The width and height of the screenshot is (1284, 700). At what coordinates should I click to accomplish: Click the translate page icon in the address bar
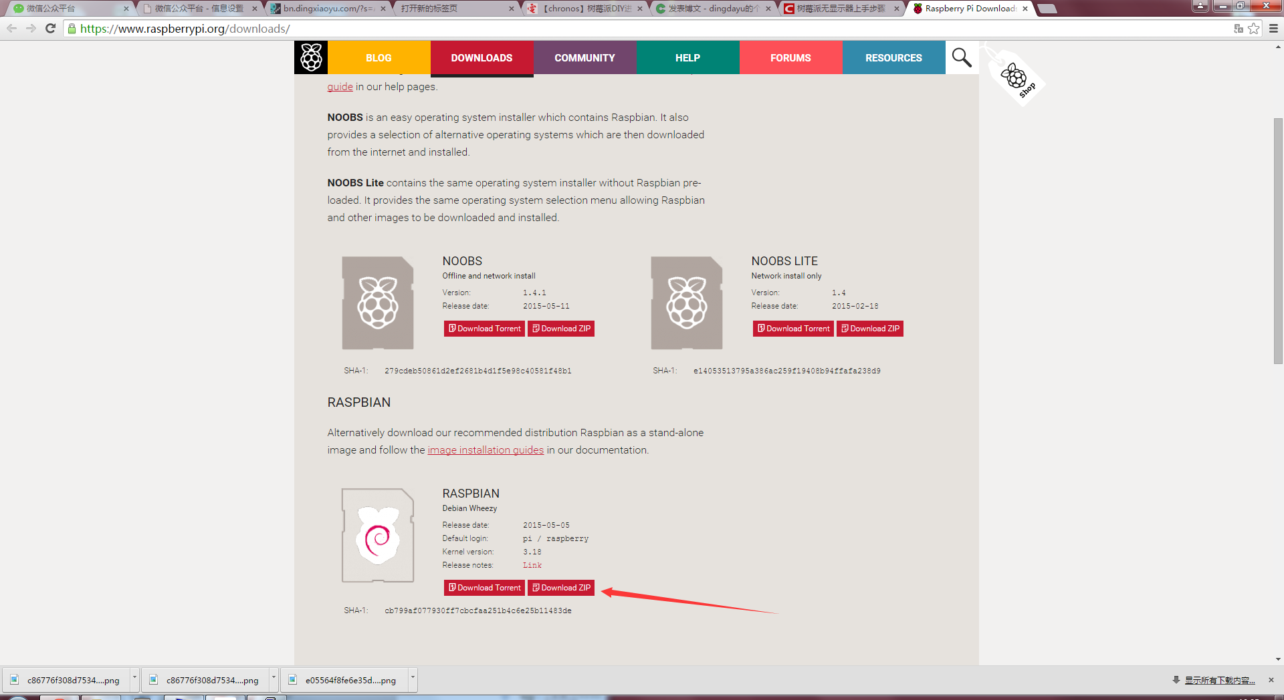point(1239,28)
